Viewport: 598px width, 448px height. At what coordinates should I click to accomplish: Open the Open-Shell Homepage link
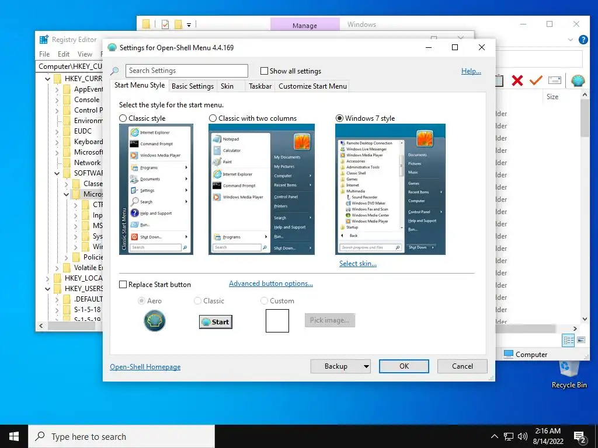tap(145, 367)
